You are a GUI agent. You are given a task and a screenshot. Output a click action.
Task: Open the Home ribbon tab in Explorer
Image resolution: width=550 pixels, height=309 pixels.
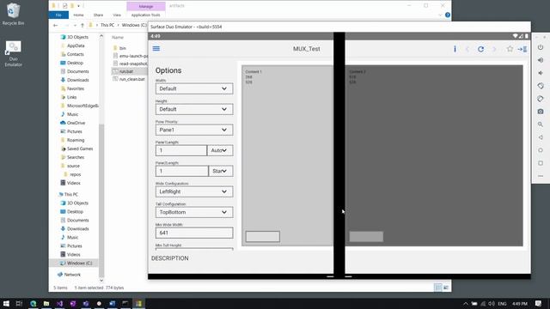coord(78,15)
